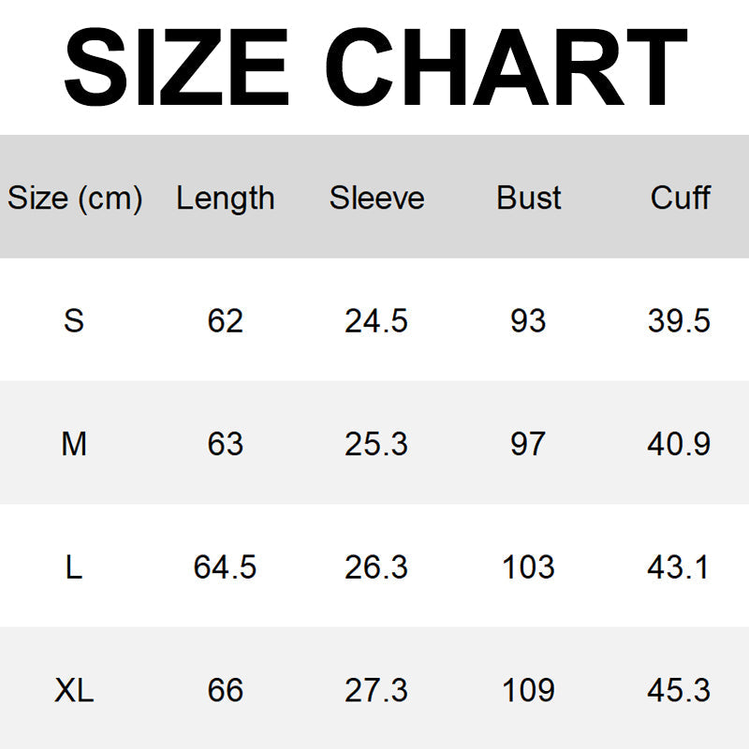The image size is (749, 749).
Task: Select the Sleeve column header
Action: point(376,198)
